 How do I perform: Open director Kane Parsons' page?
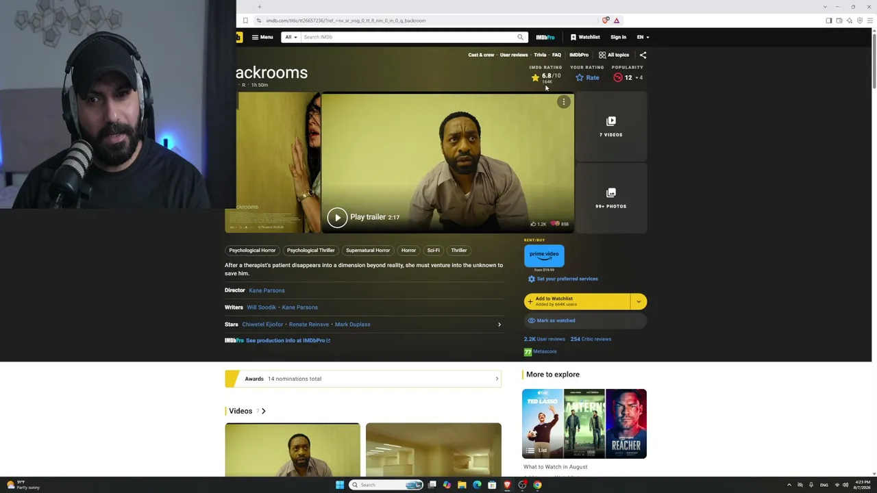click(x=267, y=290)
